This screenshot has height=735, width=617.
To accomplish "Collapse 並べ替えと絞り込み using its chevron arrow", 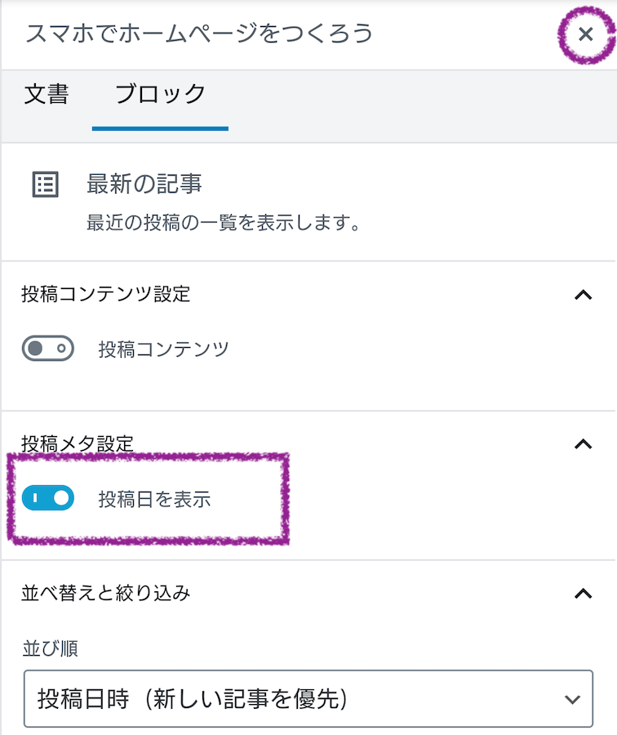I will coord(583,594).
